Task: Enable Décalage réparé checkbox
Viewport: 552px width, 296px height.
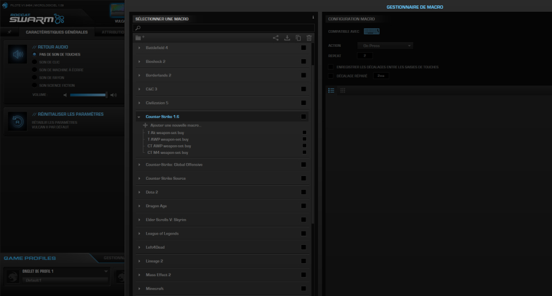Action: pos(330,75)
